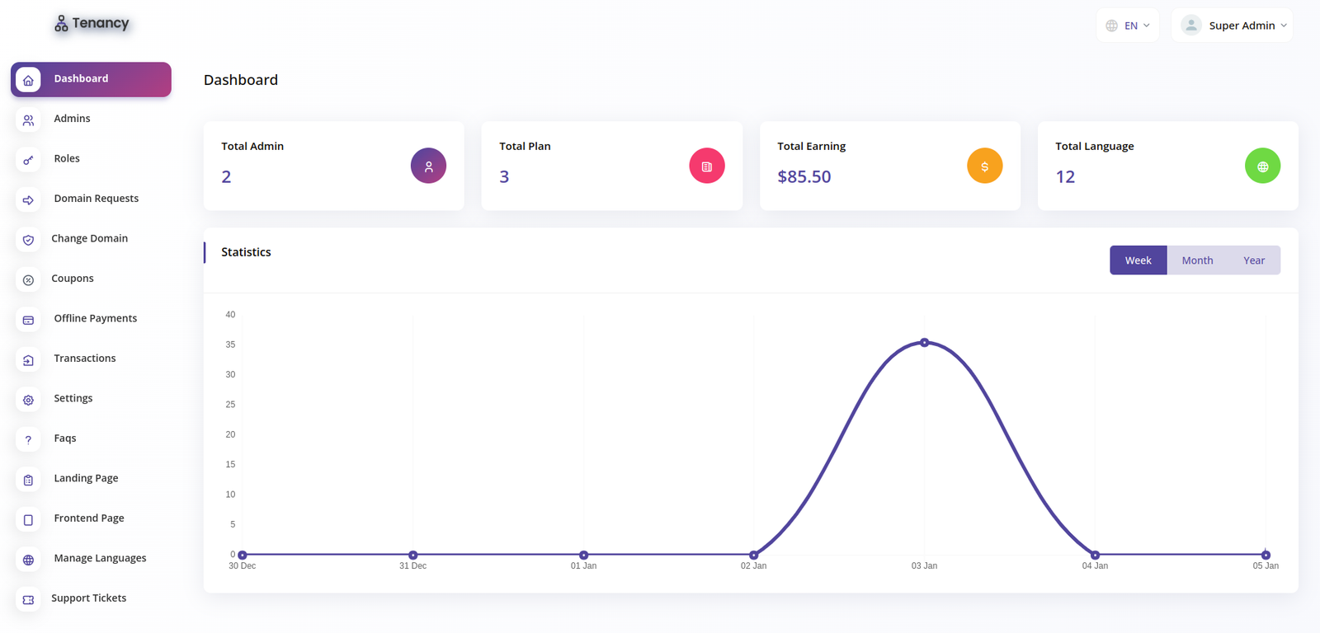Switch statistics to Week view
1320x633 pixels.
point(1138,260)
